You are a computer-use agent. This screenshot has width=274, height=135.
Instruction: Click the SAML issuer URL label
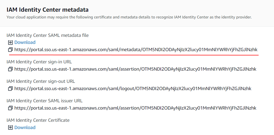[45, 101]
